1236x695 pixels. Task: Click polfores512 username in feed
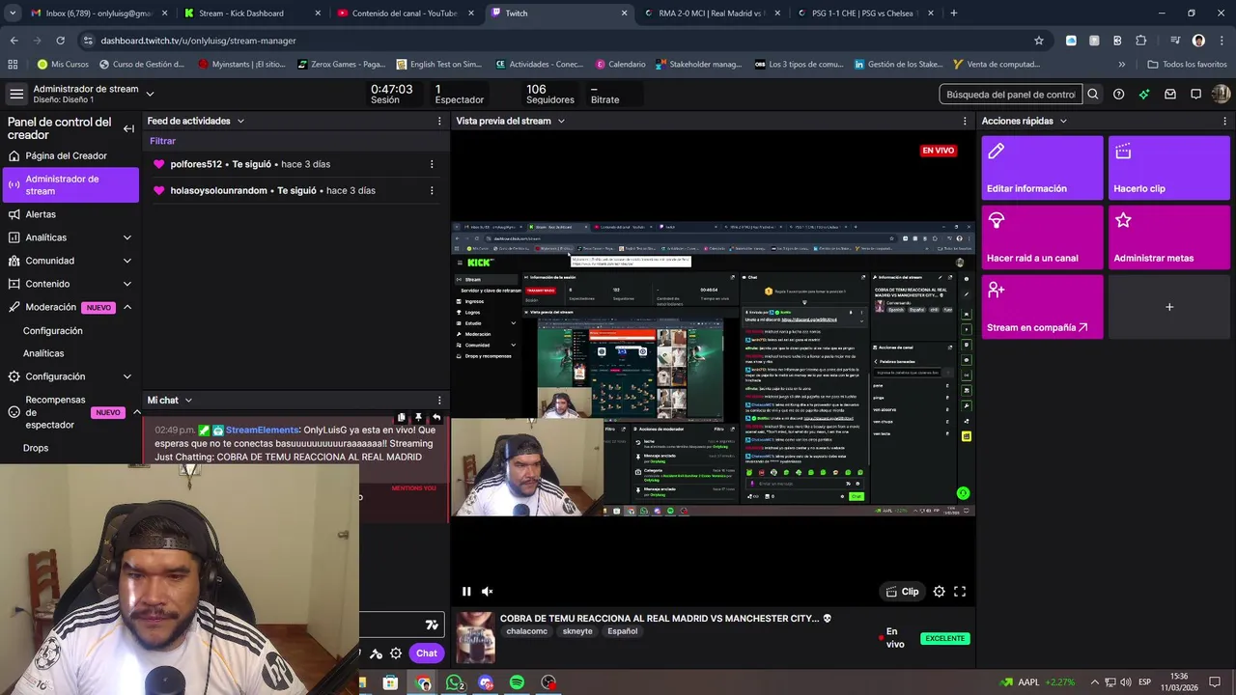point(196,164)
